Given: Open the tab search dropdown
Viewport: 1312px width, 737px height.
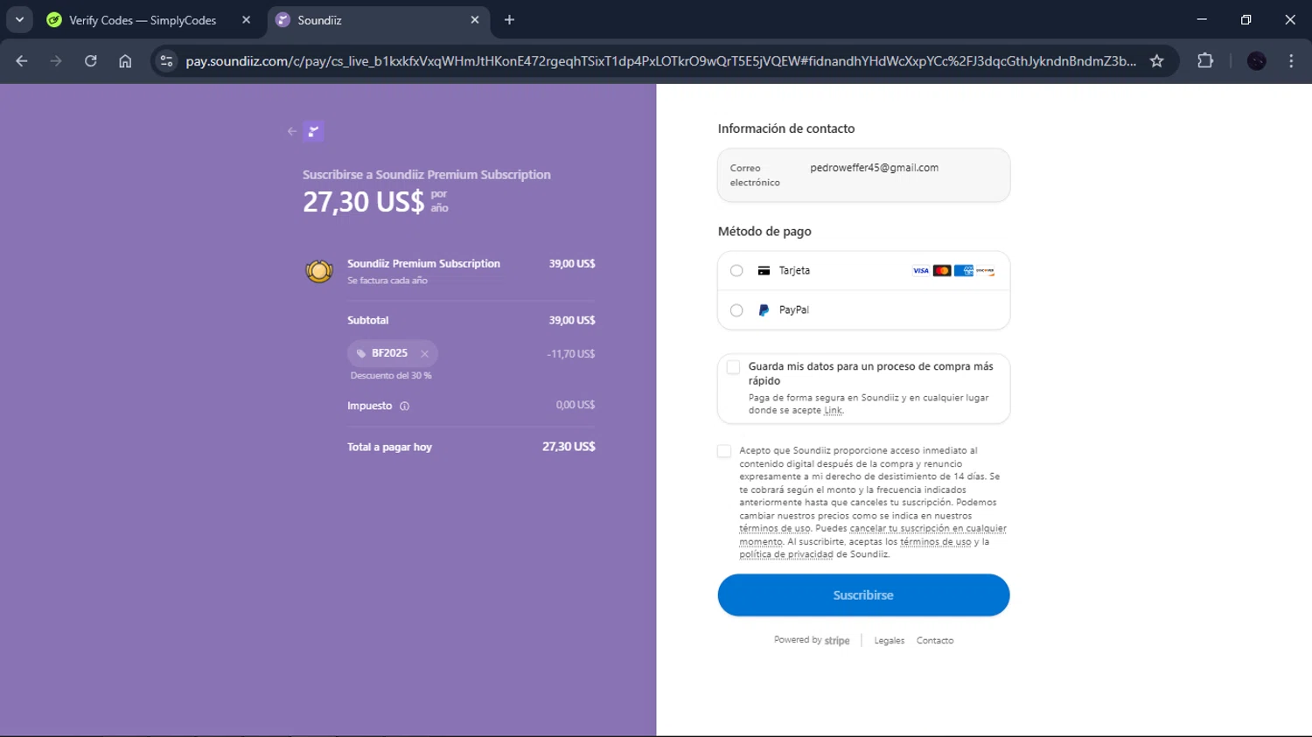Looking at the screenshot, I should 19,20.
